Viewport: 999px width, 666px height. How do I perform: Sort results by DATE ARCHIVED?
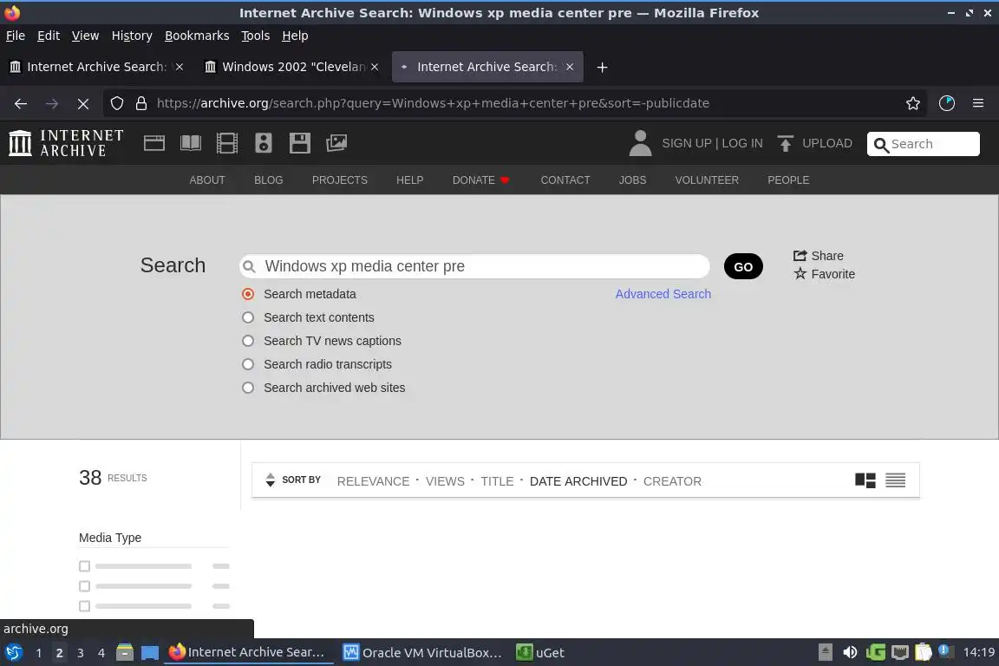[578, 481]
